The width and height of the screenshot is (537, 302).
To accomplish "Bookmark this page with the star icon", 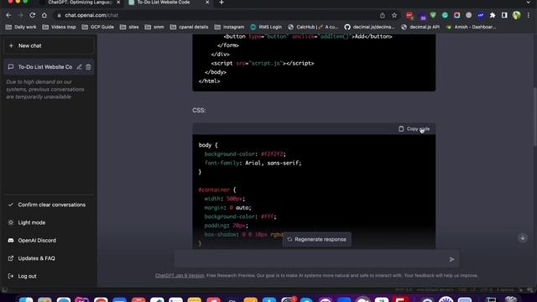I will (394, 15).
